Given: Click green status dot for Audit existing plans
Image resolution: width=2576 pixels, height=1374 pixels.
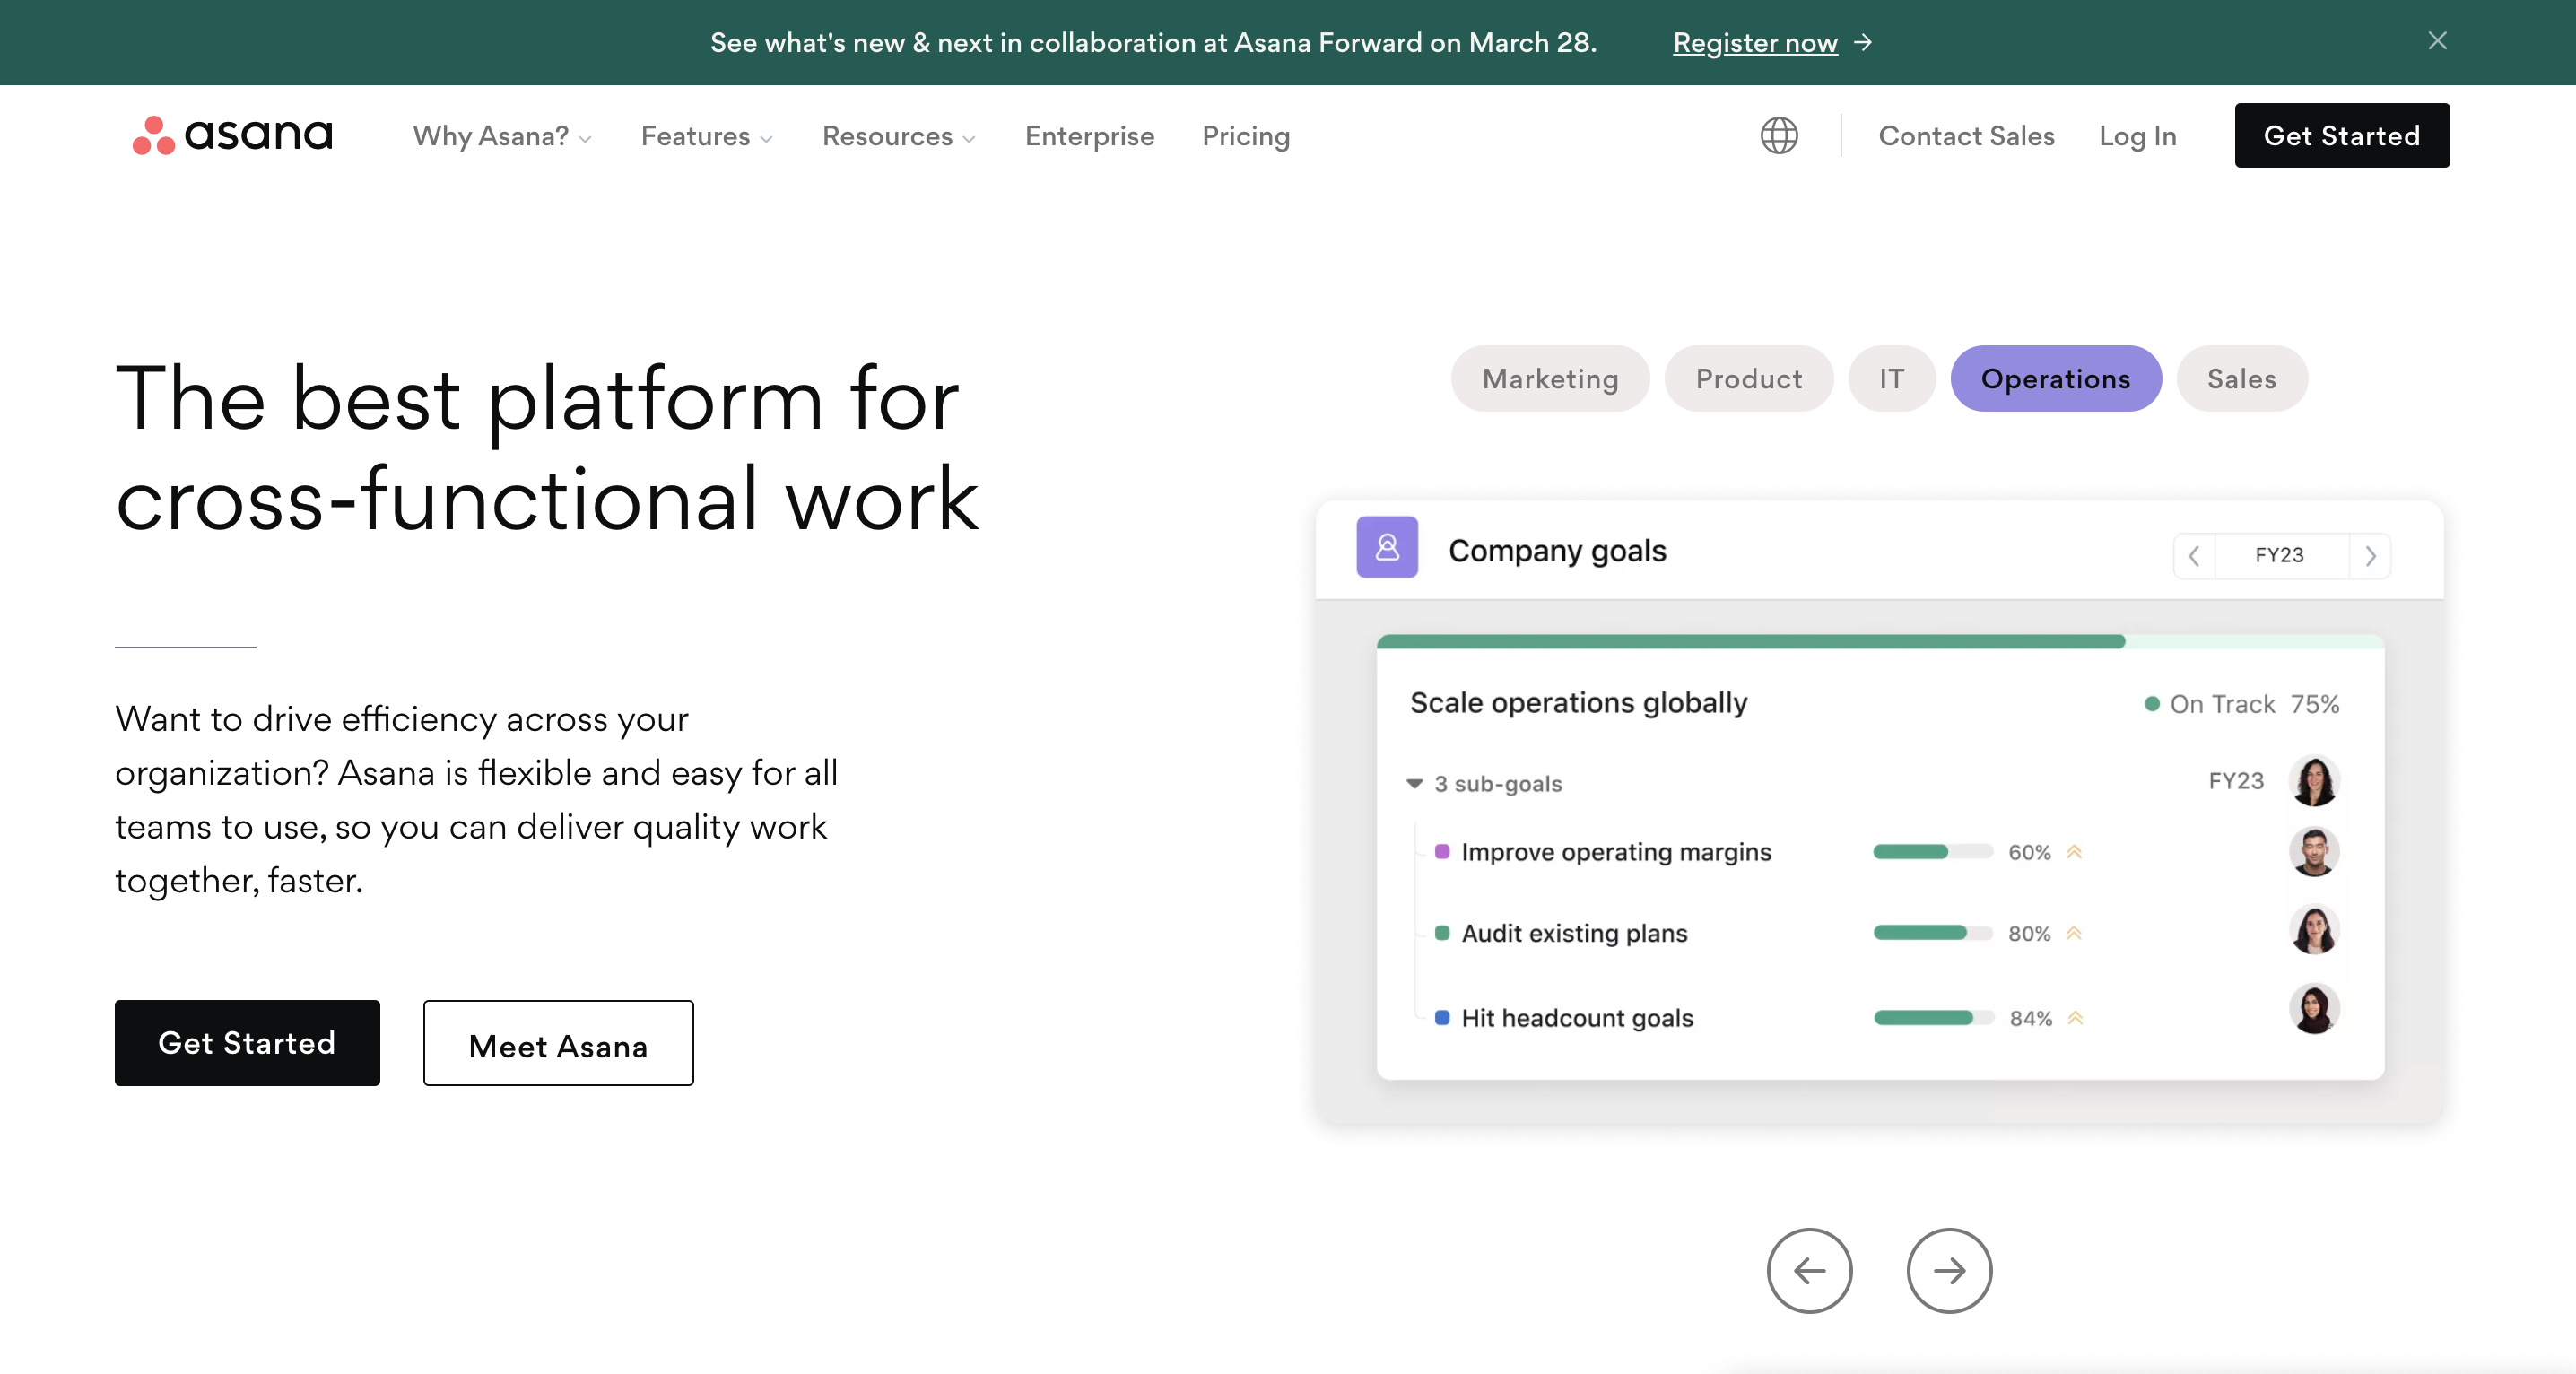Looking at the screenshot, I should pyautogui.click(x=1442, y=932).
